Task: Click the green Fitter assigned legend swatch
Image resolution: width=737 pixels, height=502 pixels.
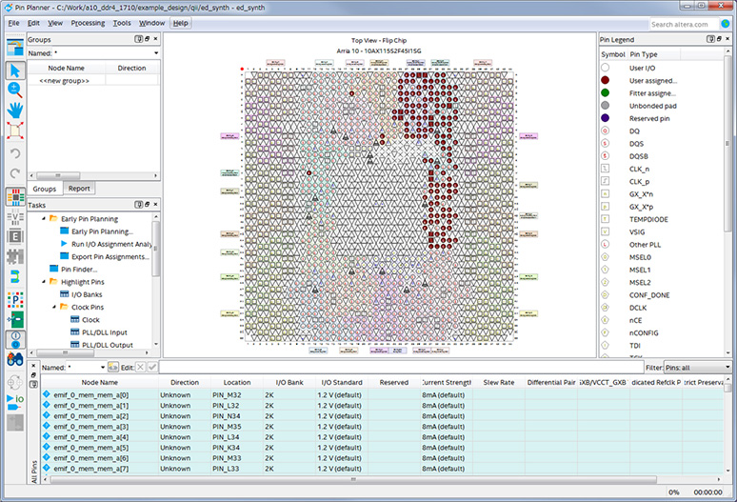Action: (607, 93)
